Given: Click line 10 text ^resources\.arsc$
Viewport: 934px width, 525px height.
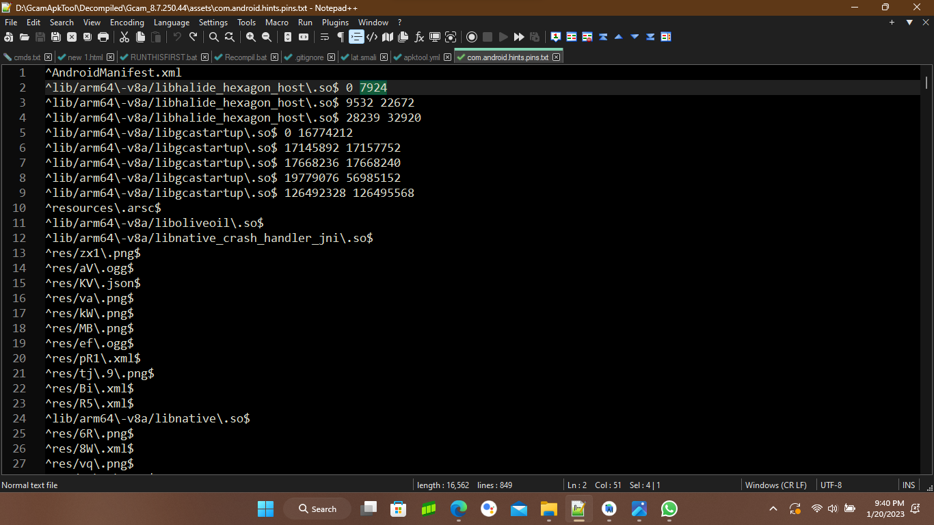Looking at the screenshot, I should point(103,208).
